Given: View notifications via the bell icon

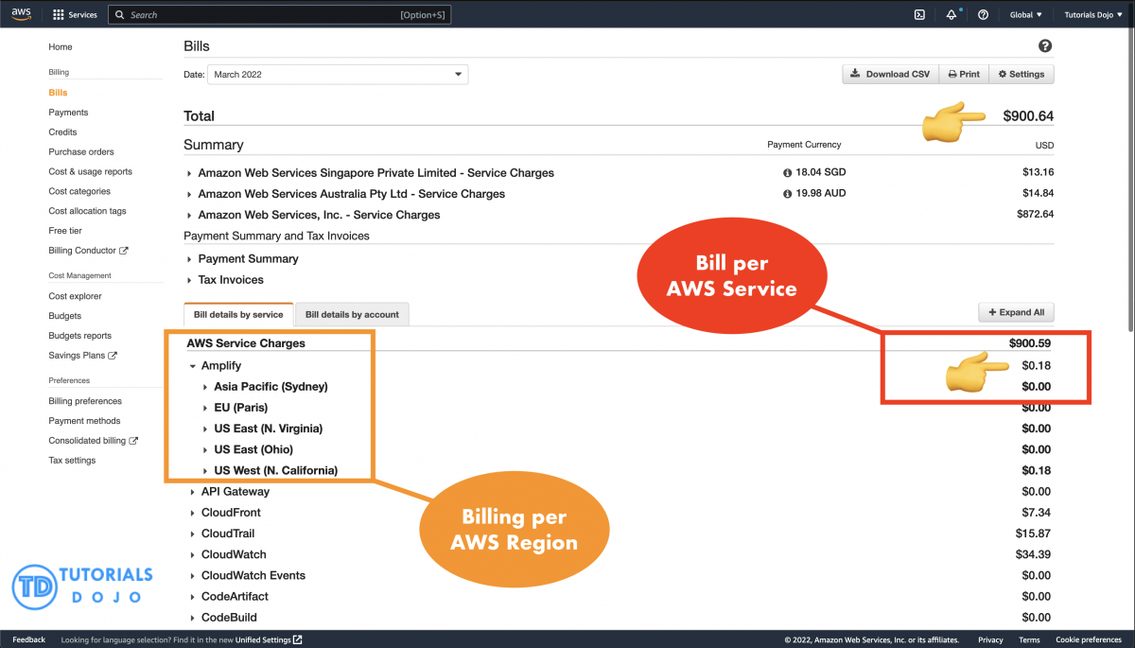Looking at the screenshot, I should click(x=951, y=14).
